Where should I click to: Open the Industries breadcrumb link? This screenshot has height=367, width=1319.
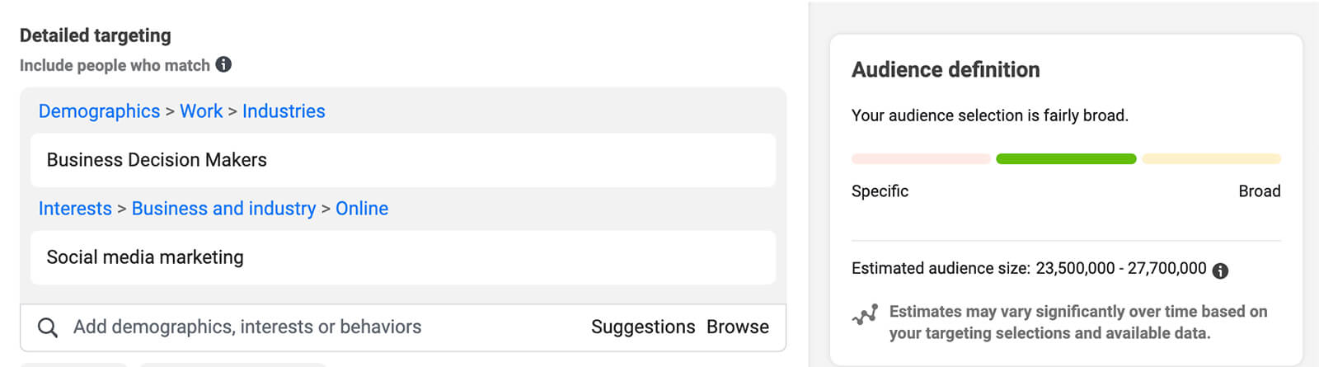pyautogui.click(x=284, y=111)
